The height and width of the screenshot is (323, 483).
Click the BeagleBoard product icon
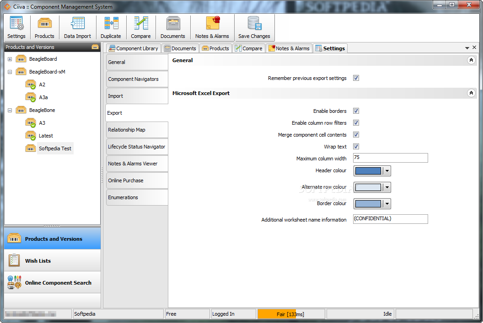click(21, 59)
